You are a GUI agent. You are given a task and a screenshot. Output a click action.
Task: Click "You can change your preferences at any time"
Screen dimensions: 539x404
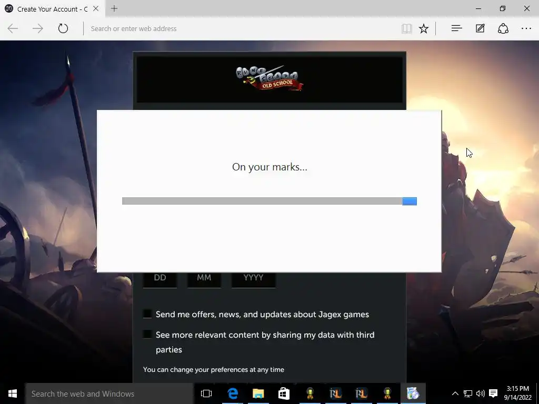coord(214,370)
